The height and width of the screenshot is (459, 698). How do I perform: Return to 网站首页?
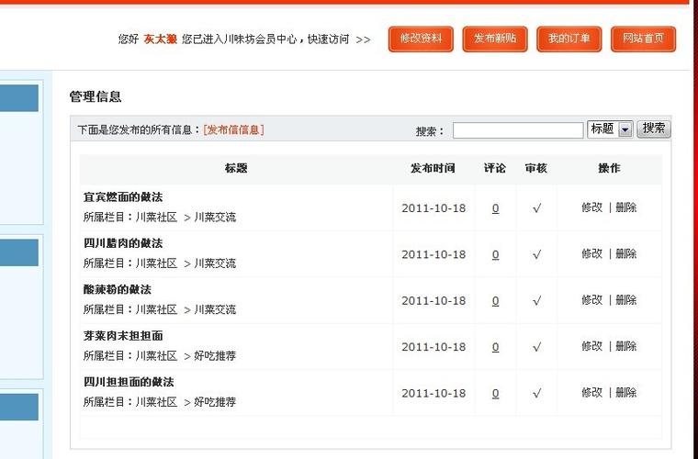pyautogui.click(x=643, y=39)
